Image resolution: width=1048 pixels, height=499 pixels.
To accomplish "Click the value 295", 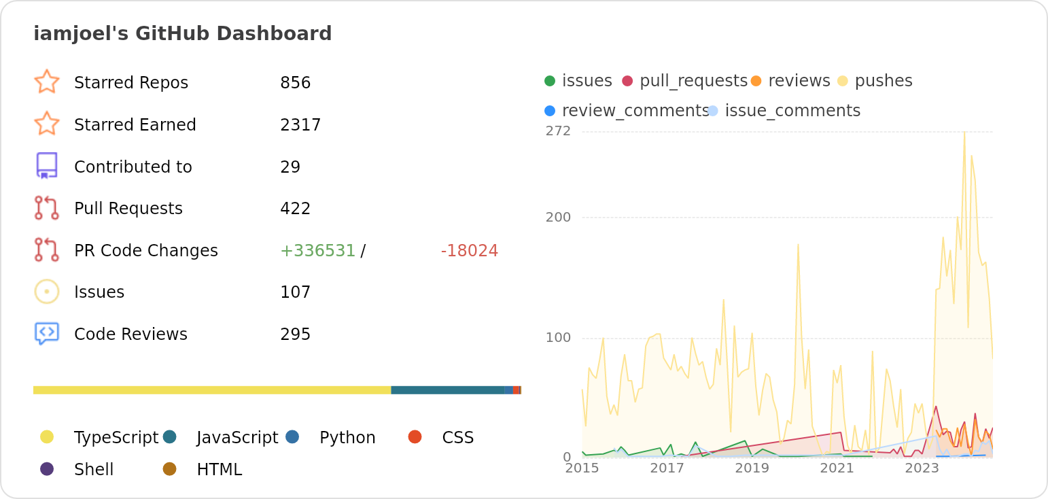I will click(295, 334).
